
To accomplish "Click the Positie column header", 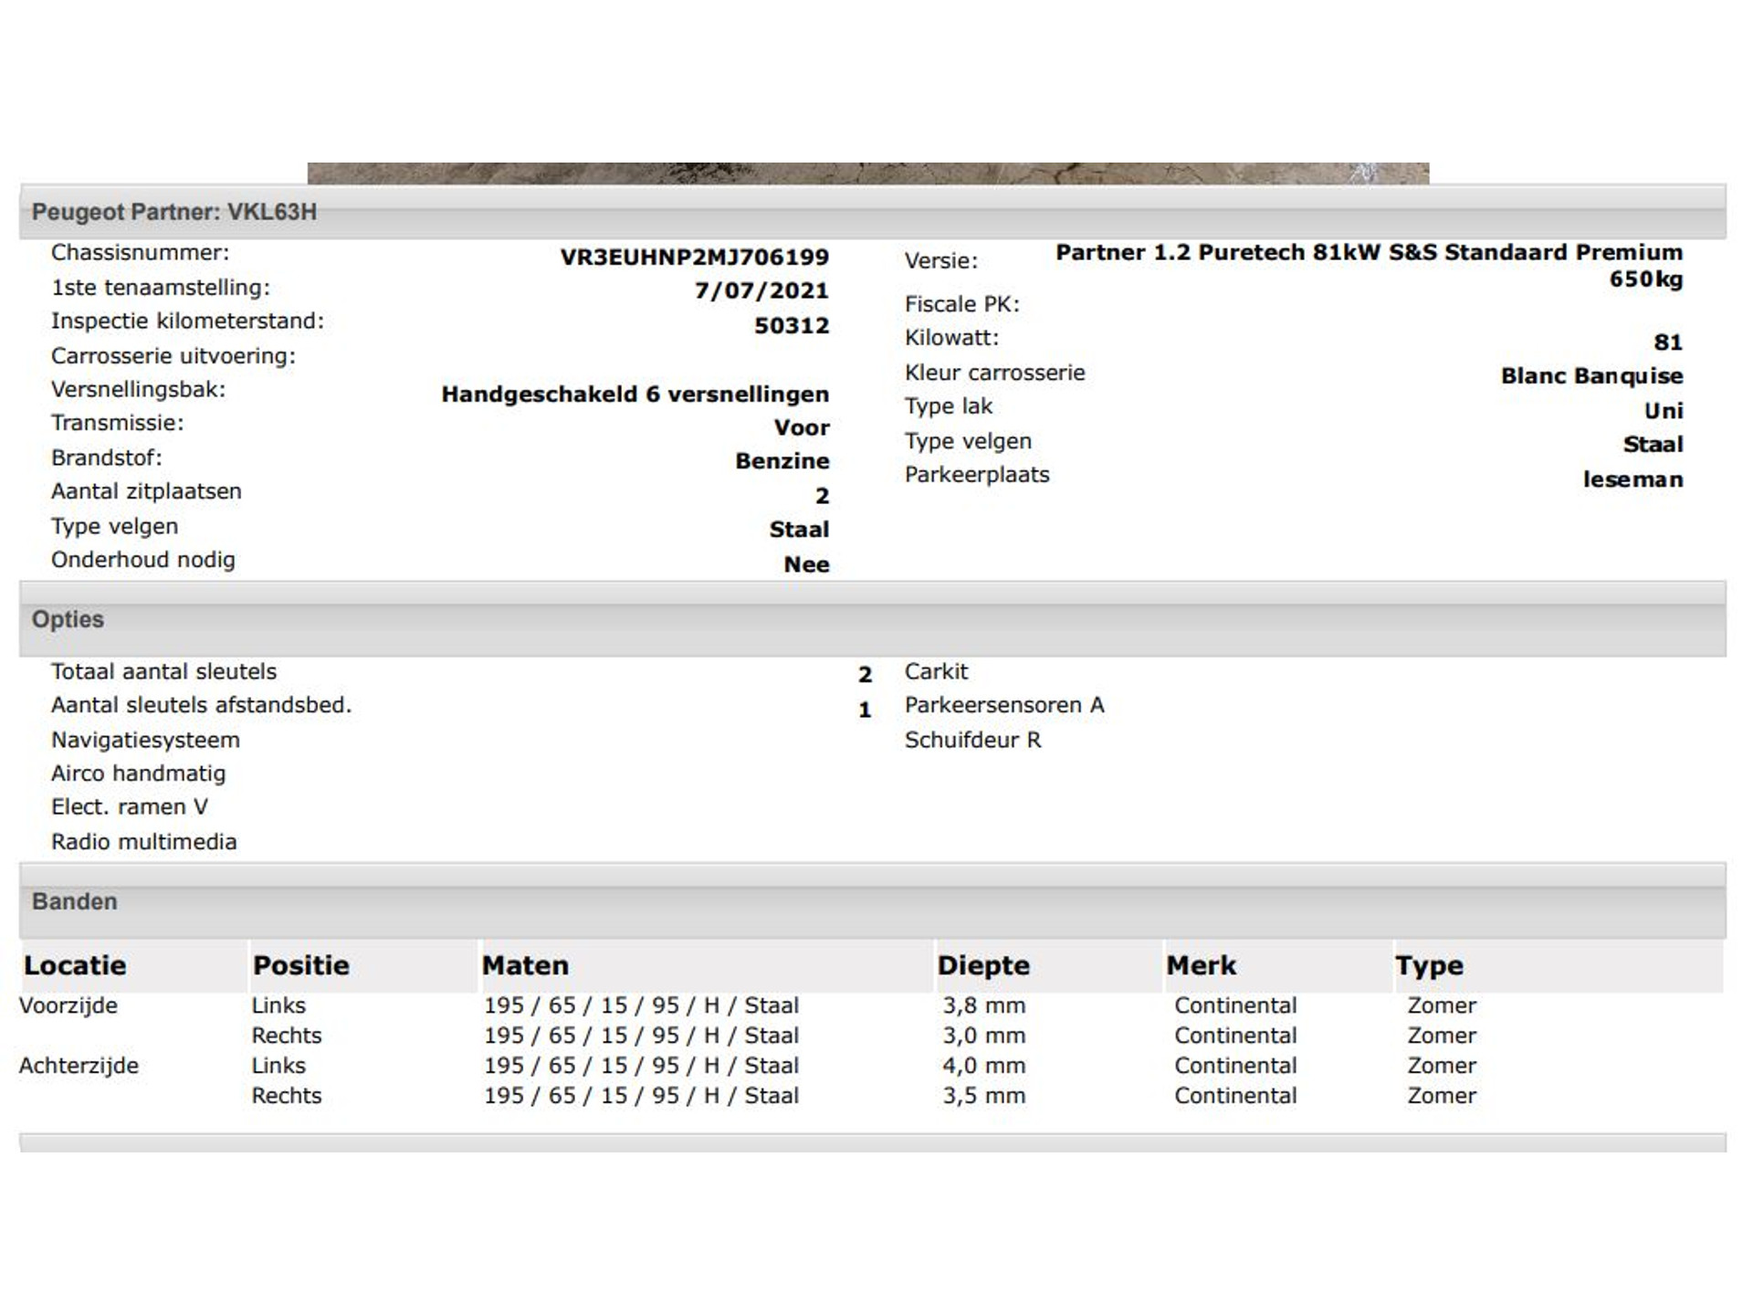I will click(301, 965).
